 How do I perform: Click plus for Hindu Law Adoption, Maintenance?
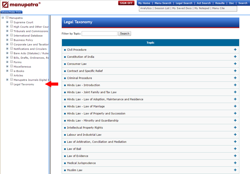235,99
